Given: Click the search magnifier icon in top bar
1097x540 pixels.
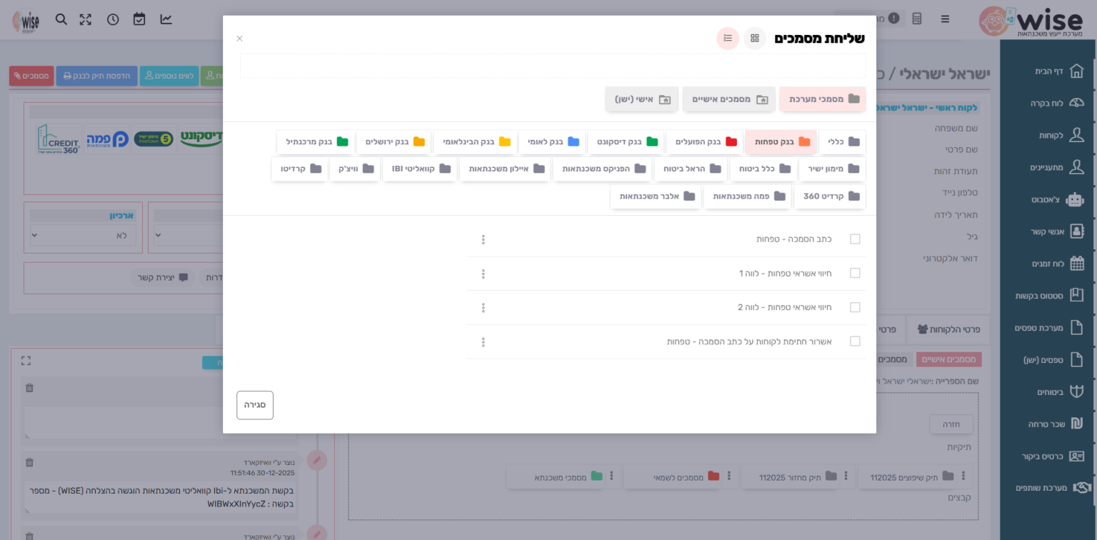Looking at the screenshot, I should 61,19.
